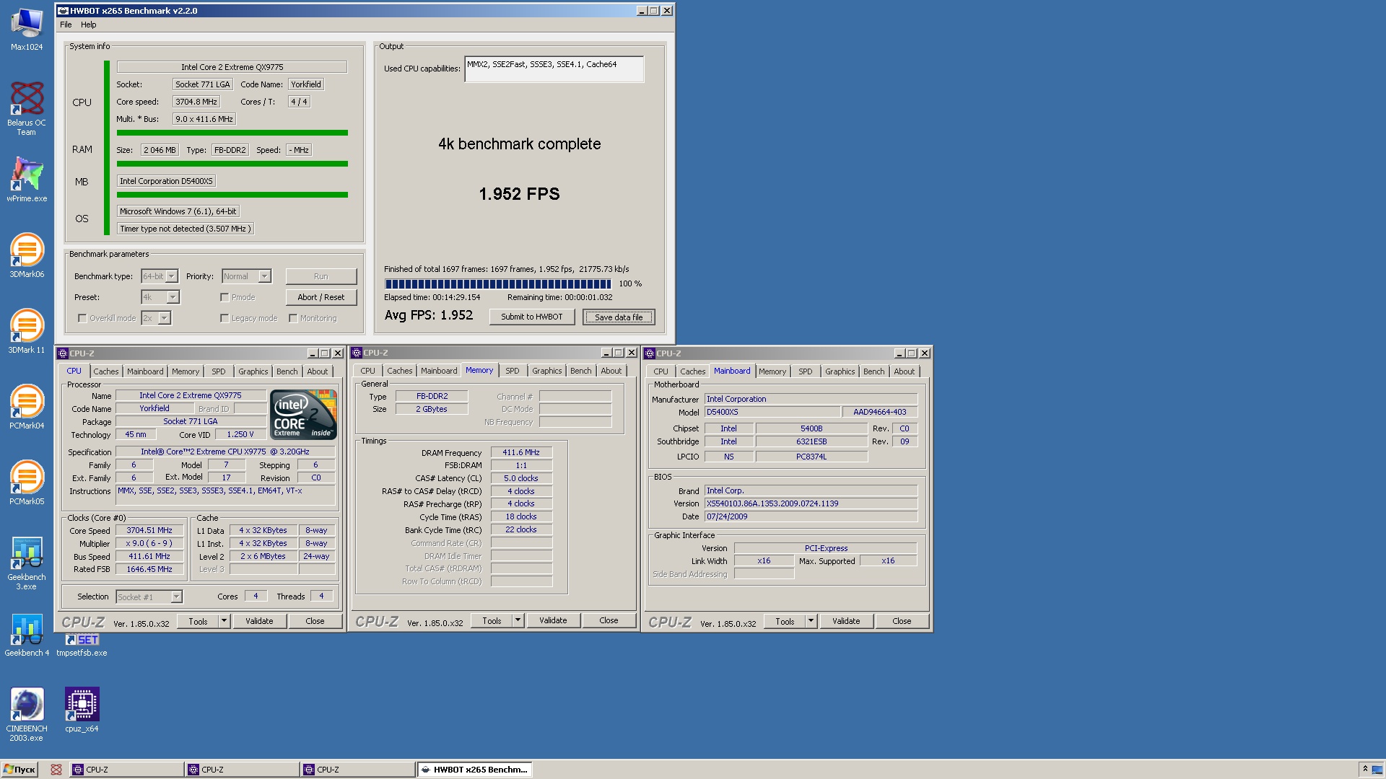
Task: Open the Max1024 desktop icon
Action: [x=27, y=29]
